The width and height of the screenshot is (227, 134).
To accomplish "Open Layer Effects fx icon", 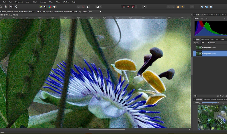I will [x=223, y=96].
